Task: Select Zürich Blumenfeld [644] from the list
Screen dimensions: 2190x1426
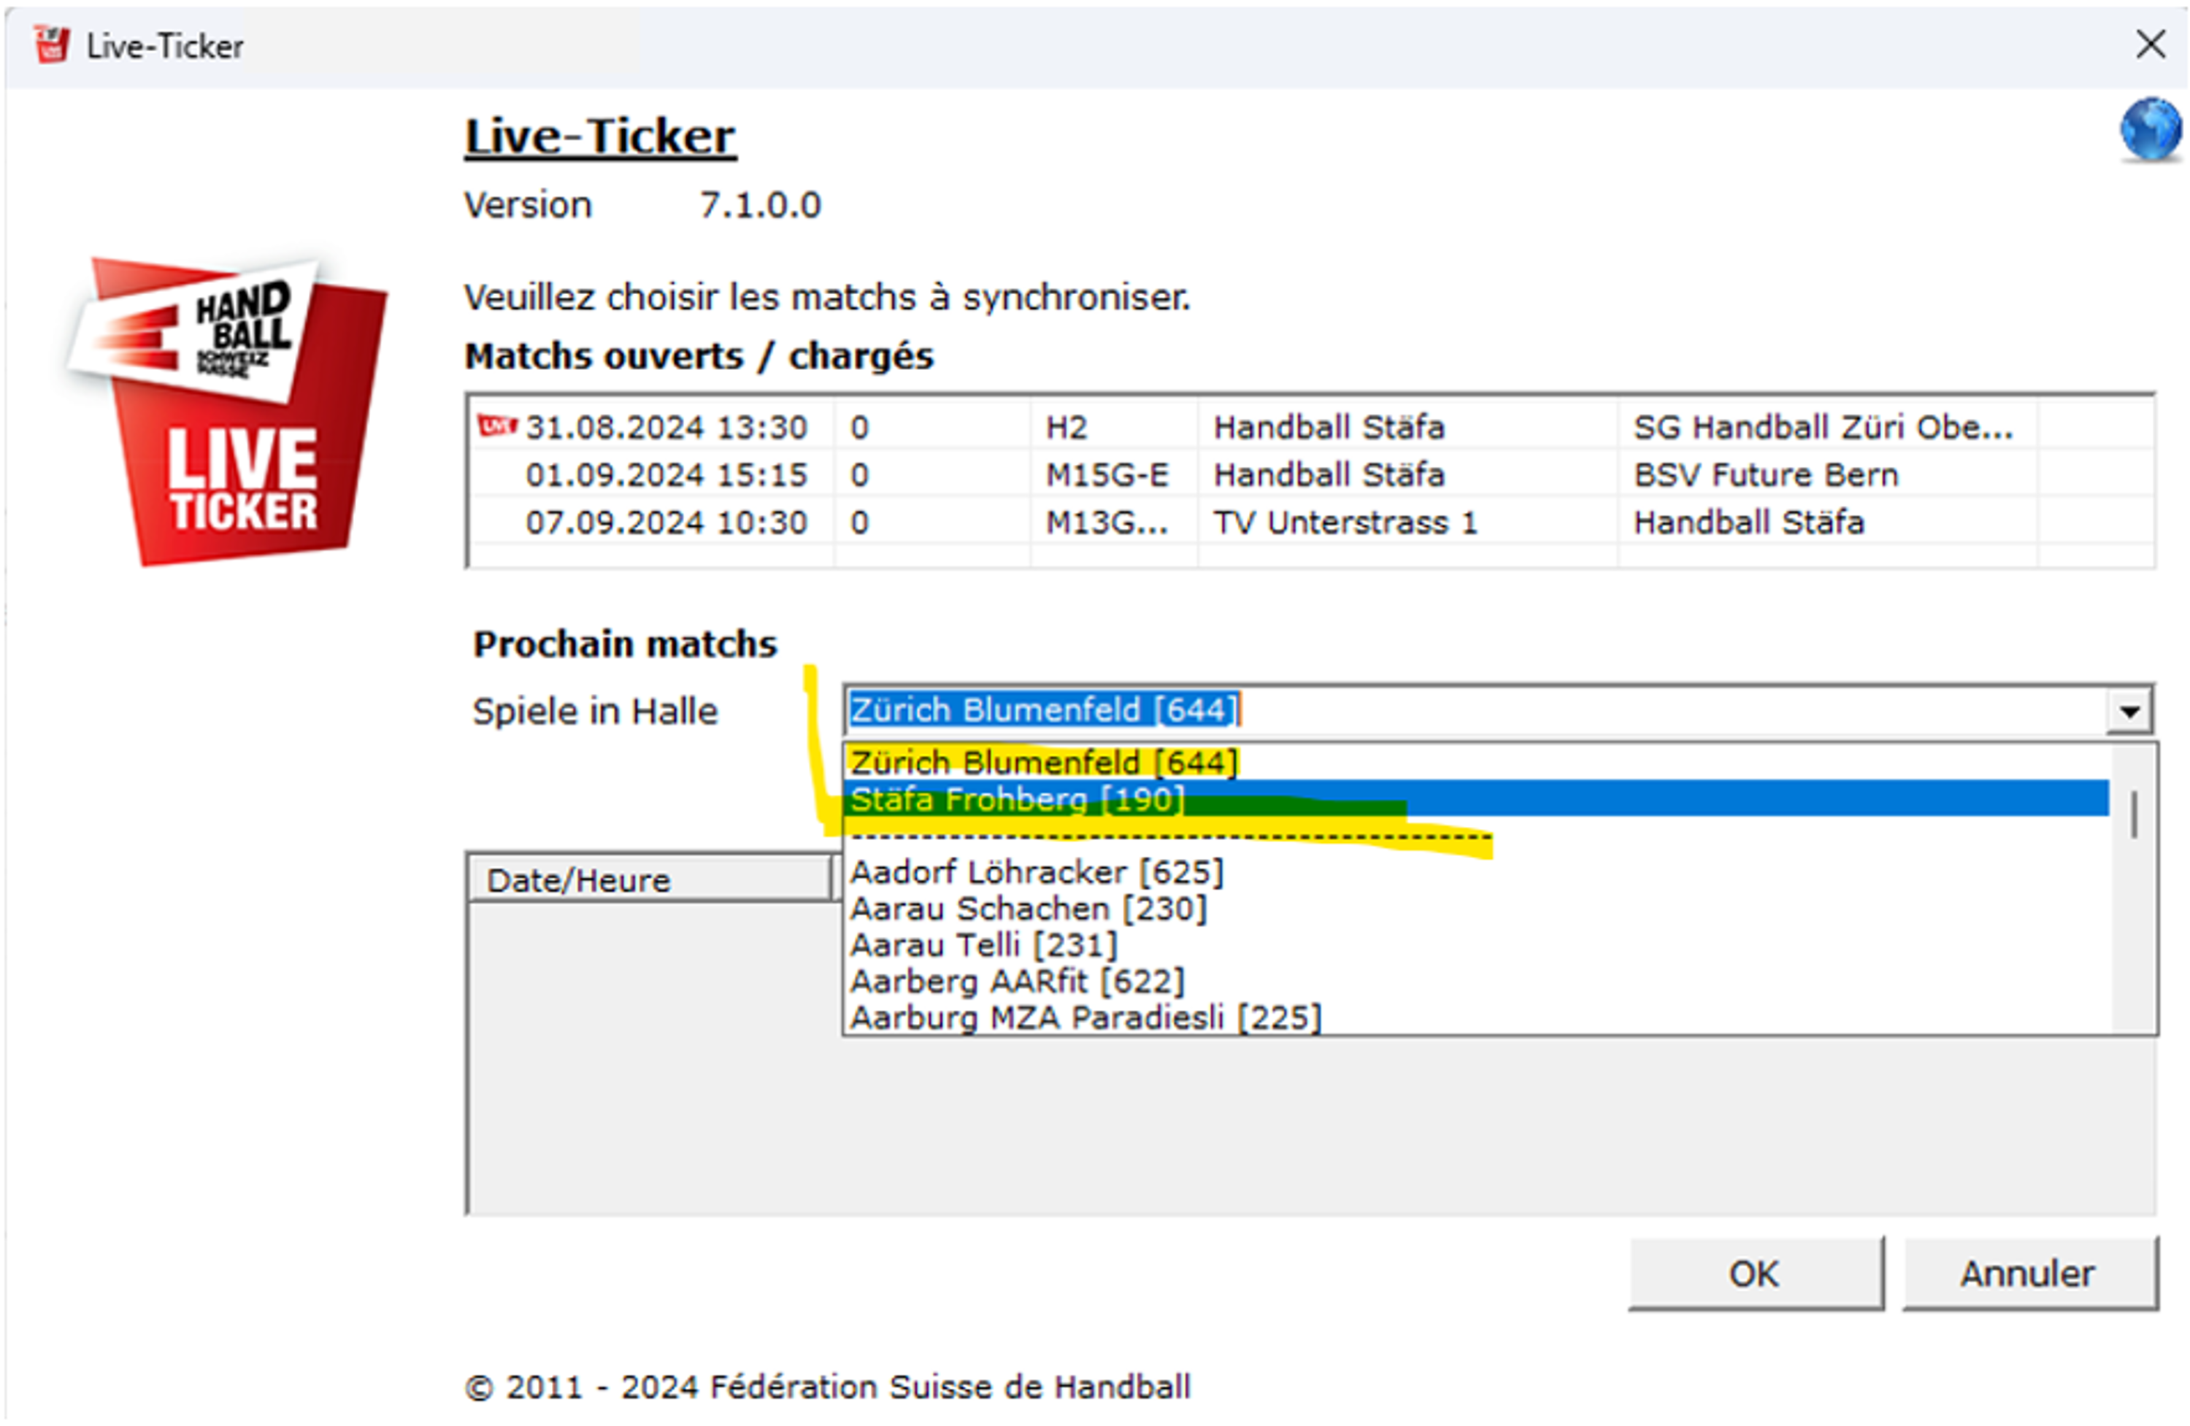Action: click(x=1041, y=762)
